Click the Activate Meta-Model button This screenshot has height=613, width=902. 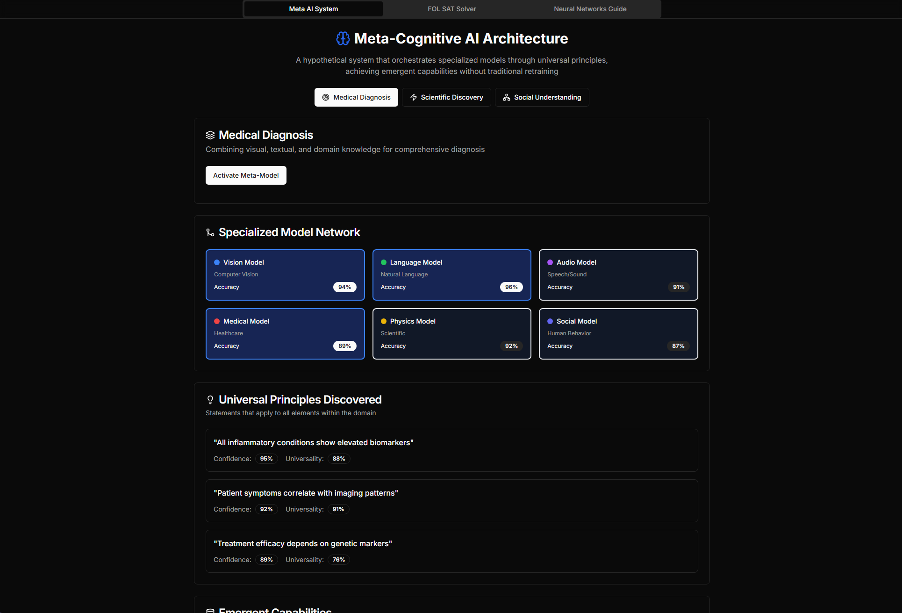pyautogui.click(x=246, y=175)
